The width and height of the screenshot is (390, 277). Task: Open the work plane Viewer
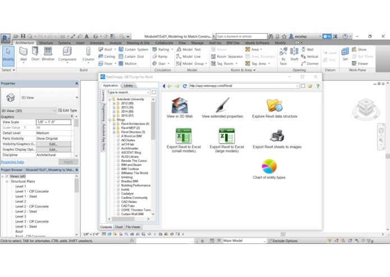[360, 63]
